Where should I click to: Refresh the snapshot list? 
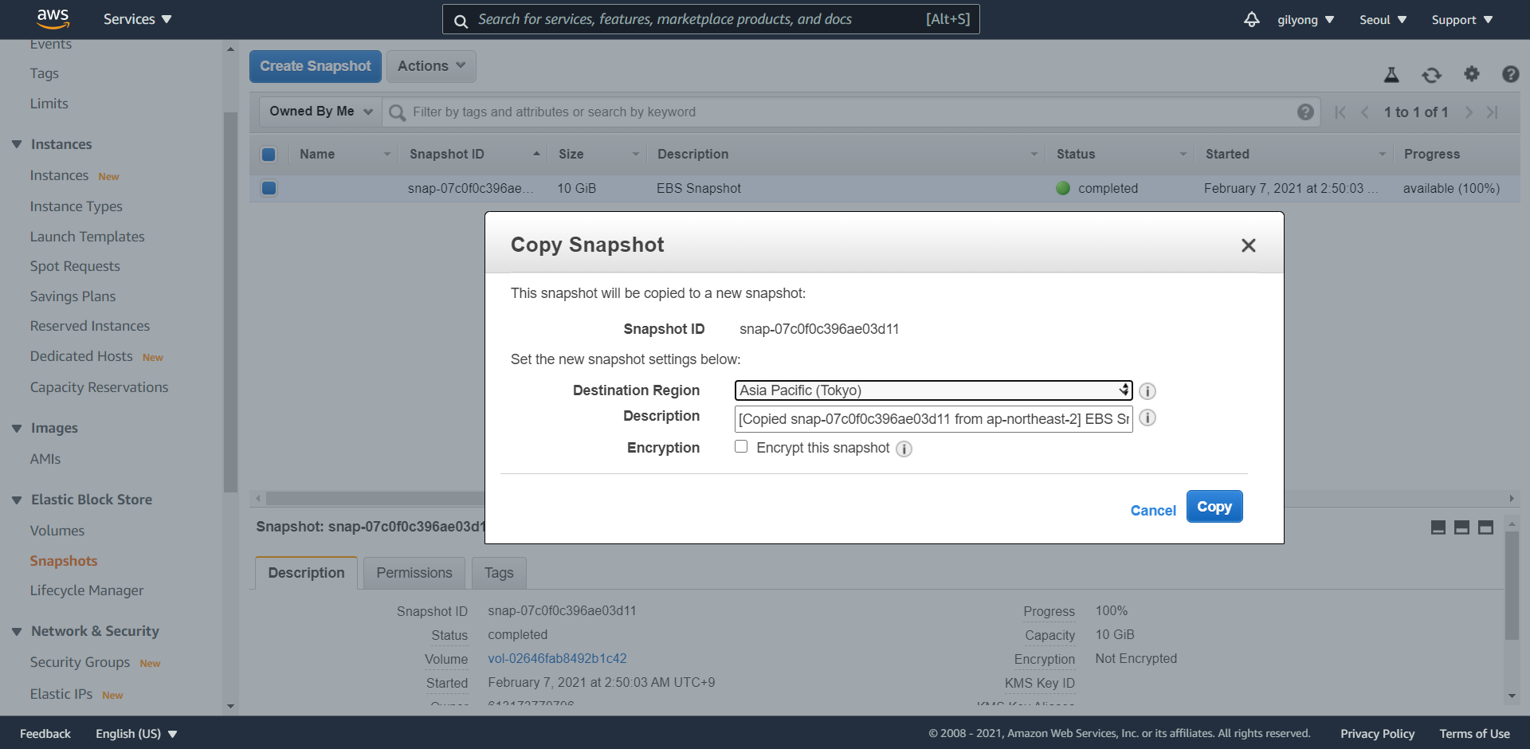1431,75
